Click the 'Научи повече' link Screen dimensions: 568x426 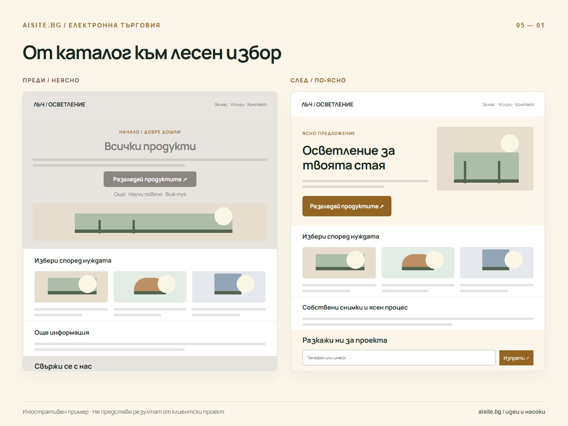click(x=145, y=195)
